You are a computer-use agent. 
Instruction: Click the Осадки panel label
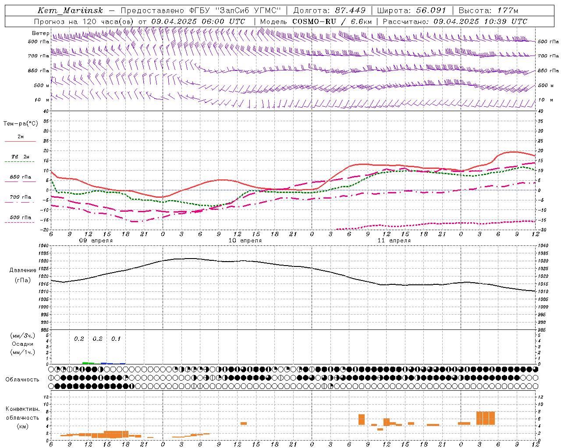click(23, 344)
